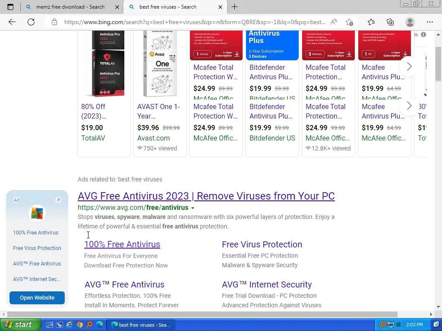
Task: Click the 'Avast.com' seller name
Action: [153, 138]
